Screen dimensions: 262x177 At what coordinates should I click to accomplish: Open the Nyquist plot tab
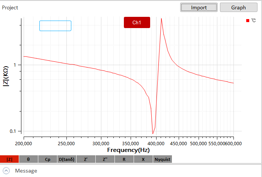163,159
